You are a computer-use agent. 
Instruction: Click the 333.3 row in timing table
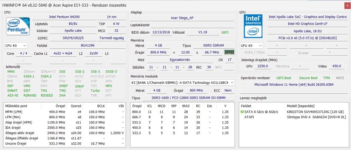click(182, 133)
